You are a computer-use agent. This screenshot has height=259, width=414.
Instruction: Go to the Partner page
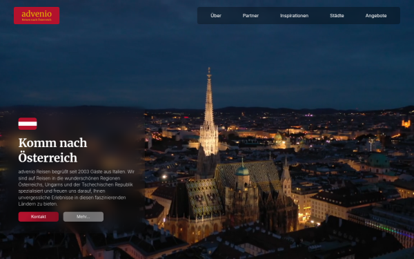click(250, 16)
